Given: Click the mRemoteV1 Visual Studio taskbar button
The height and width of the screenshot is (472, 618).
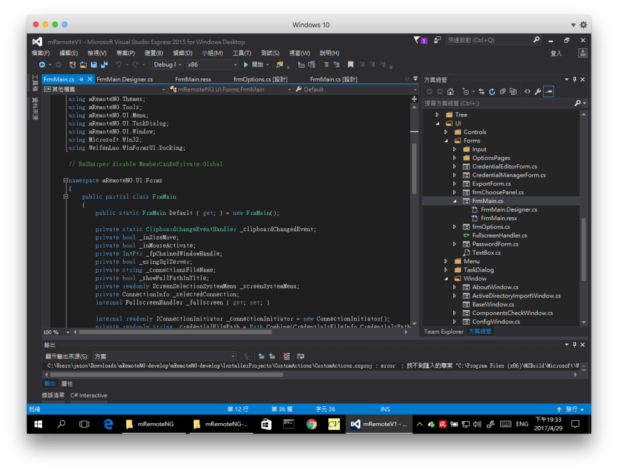Looking at the screenshot, I should pyautogui.click(x=379, y=424).
